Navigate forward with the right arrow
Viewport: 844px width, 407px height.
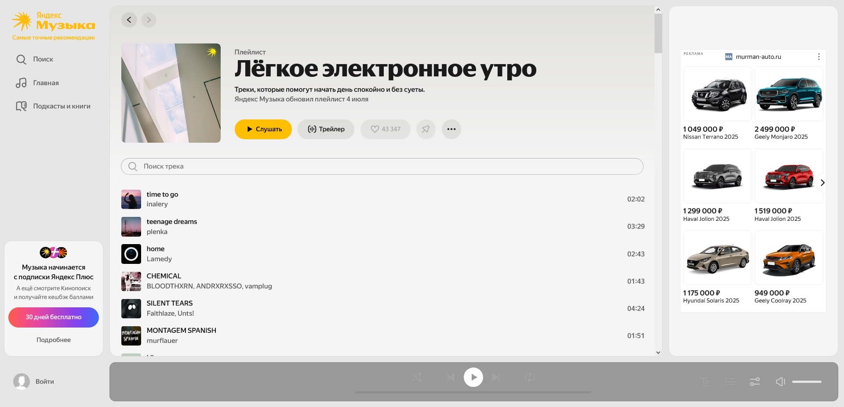click(x=148, y=20)
